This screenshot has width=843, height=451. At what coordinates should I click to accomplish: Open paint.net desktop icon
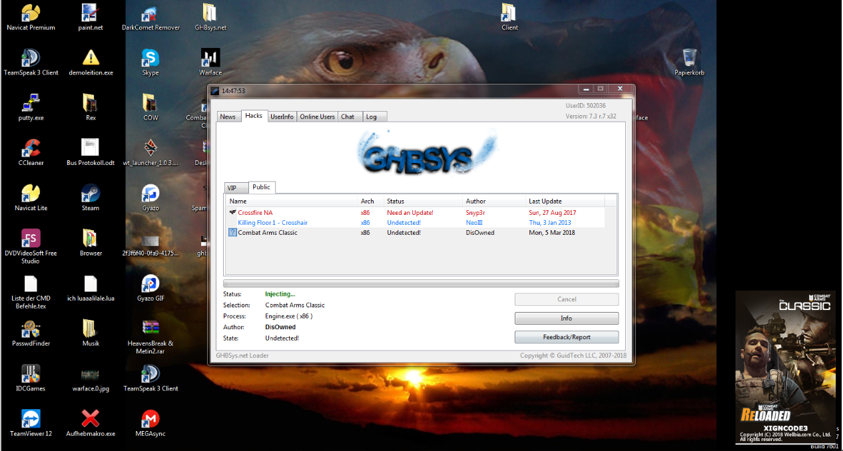[91, 18]
